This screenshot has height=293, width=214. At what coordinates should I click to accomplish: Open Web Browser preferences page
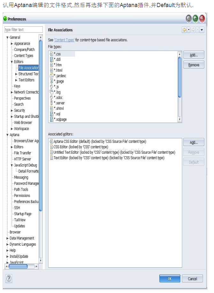pyautogui.click(x=23, y=123)
